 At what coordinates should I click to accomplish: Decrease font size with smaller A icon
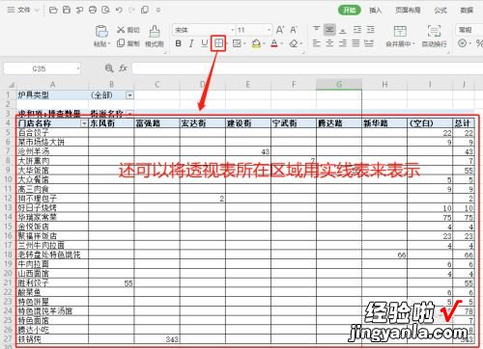coord(294,30)
